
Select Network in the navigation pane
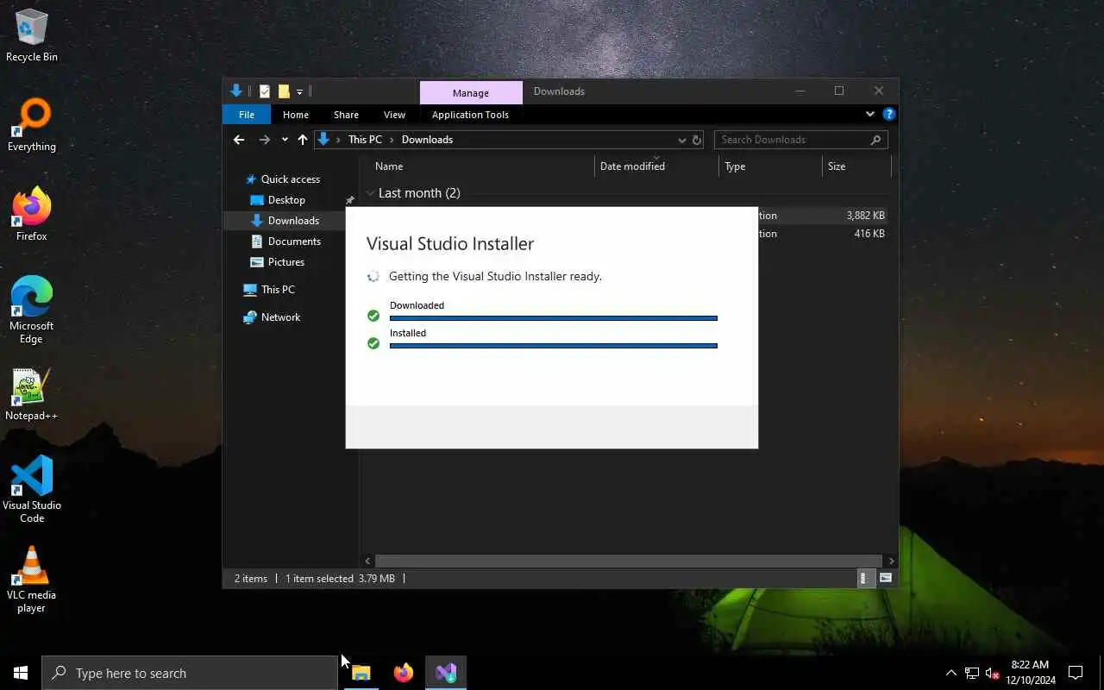pyautogui.click(x=280, y=317)
